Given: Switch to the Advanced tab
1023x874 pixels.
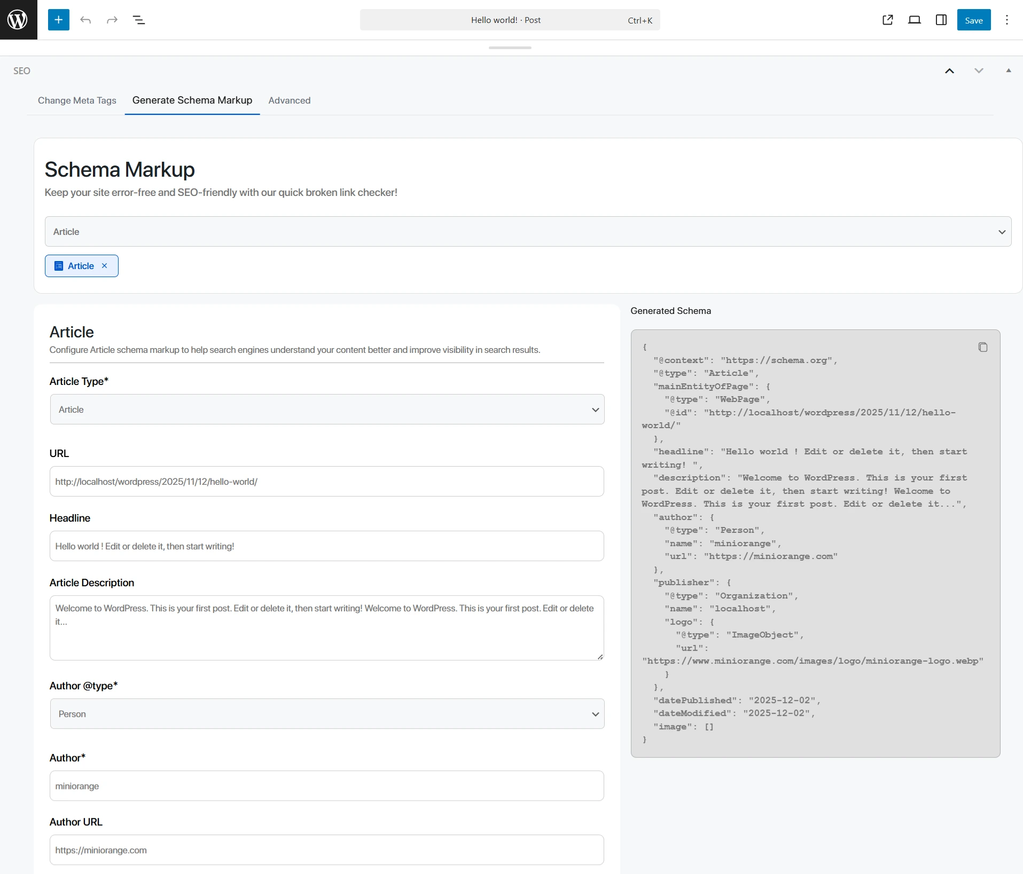Looking at the screenshot, I should coord(289,100).
